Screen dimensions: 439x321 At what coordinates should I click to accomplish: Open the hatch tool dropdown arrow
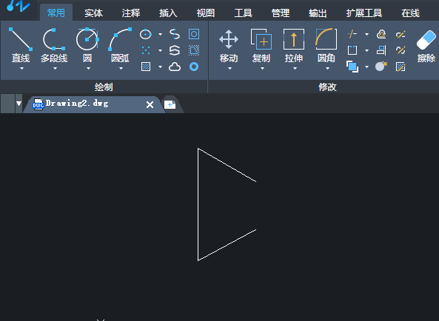tap(160, 67)
